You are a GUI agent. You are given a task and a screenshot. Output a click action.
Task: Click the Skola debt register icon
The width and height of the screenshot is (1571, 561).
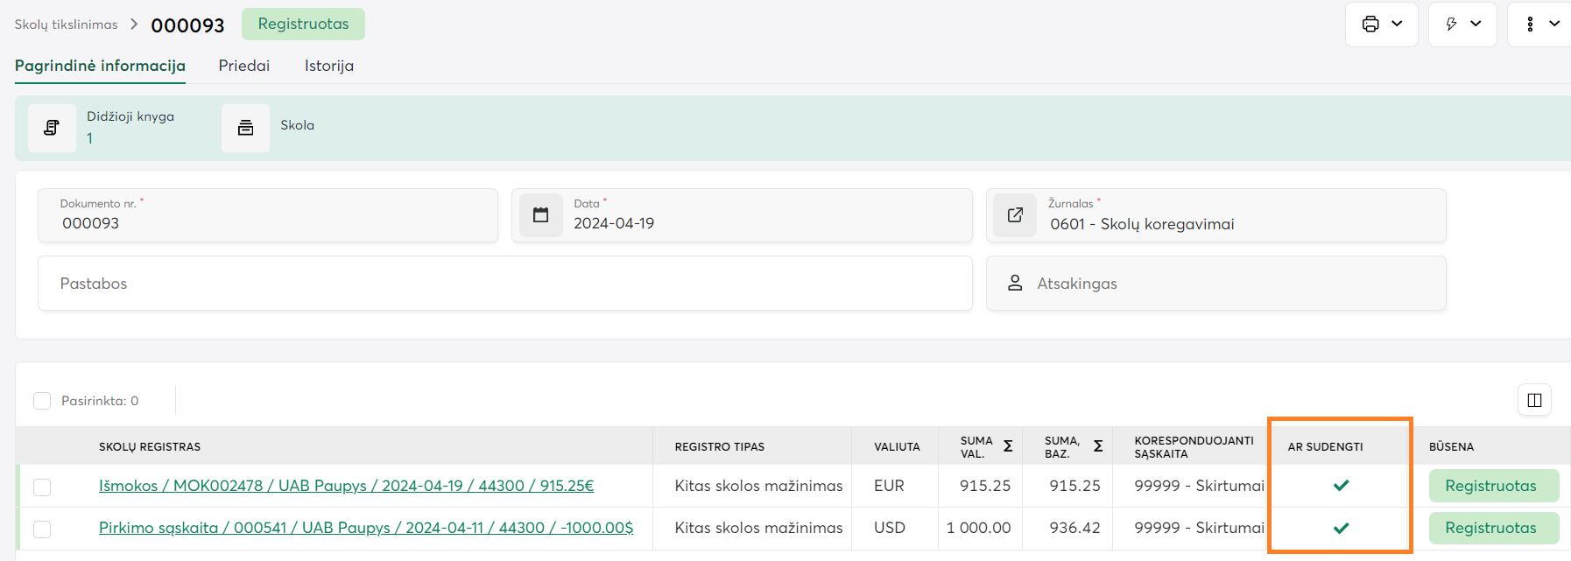tap(245, 128)
